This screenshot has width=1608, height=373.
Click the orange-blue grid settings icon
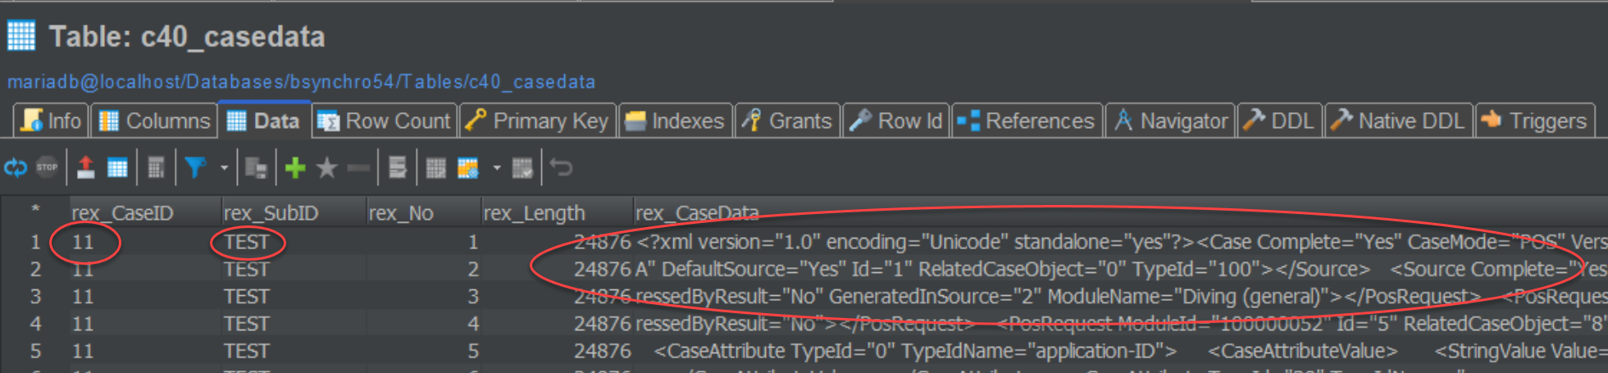467,168
